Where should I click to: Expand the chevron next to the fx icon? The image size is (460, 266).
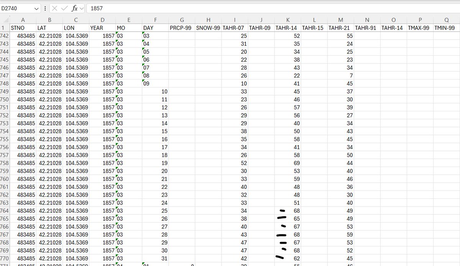click(81, 8)
